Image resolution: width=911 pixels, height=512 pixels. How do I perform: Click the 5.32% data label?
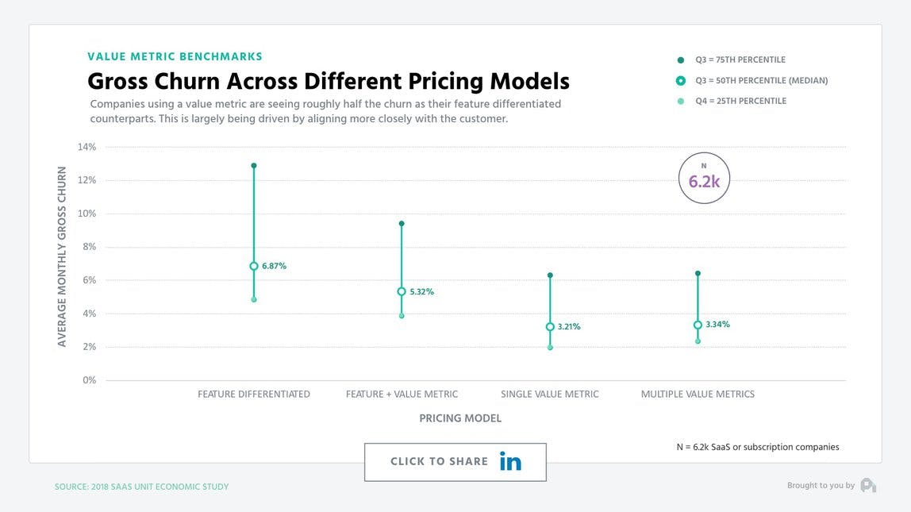[x=421, y=291]
